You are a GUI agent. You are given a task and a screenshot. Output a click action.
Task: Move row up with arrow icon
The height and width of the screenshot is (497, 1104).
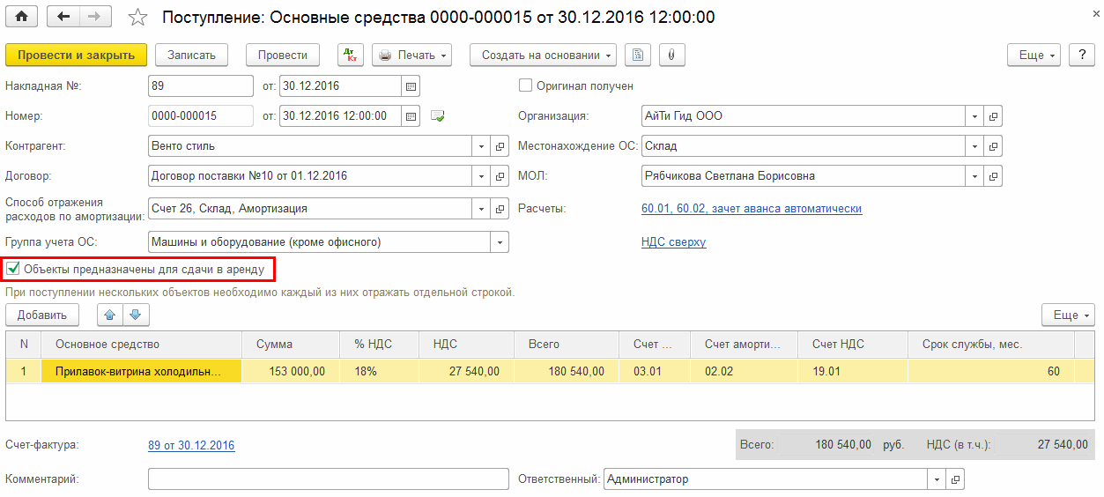coord(110,315)
